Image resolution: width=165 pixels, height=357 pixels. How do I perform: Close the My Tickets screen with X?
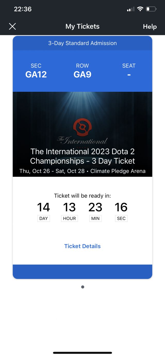click(x=12, y=26)
